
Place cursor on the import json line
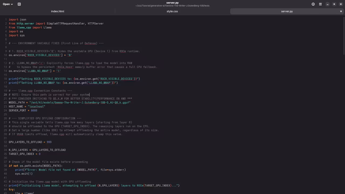[x=17, y=19]
